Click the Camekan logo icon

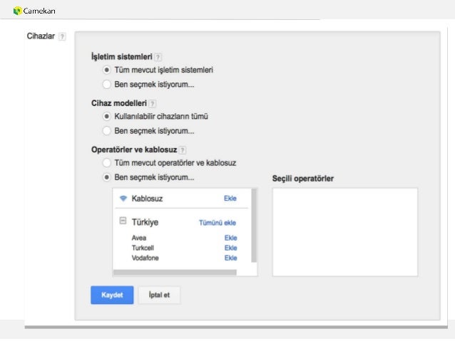pos(18,11)
